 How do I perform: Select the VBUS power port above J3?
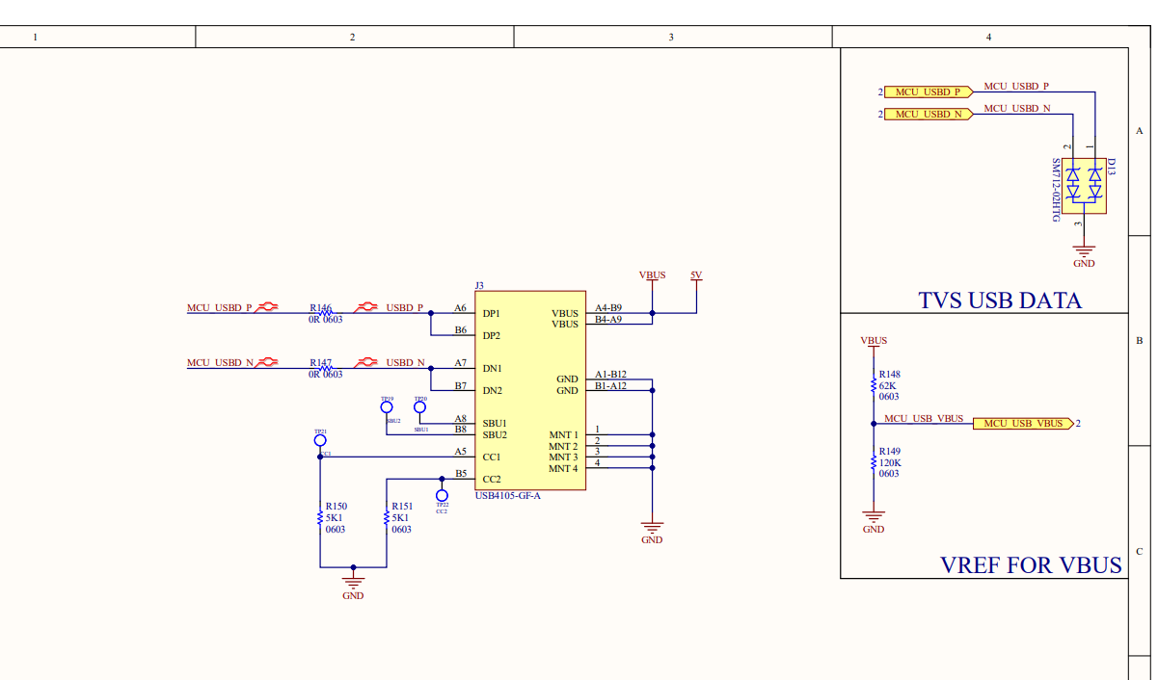(x=653, y=276)
